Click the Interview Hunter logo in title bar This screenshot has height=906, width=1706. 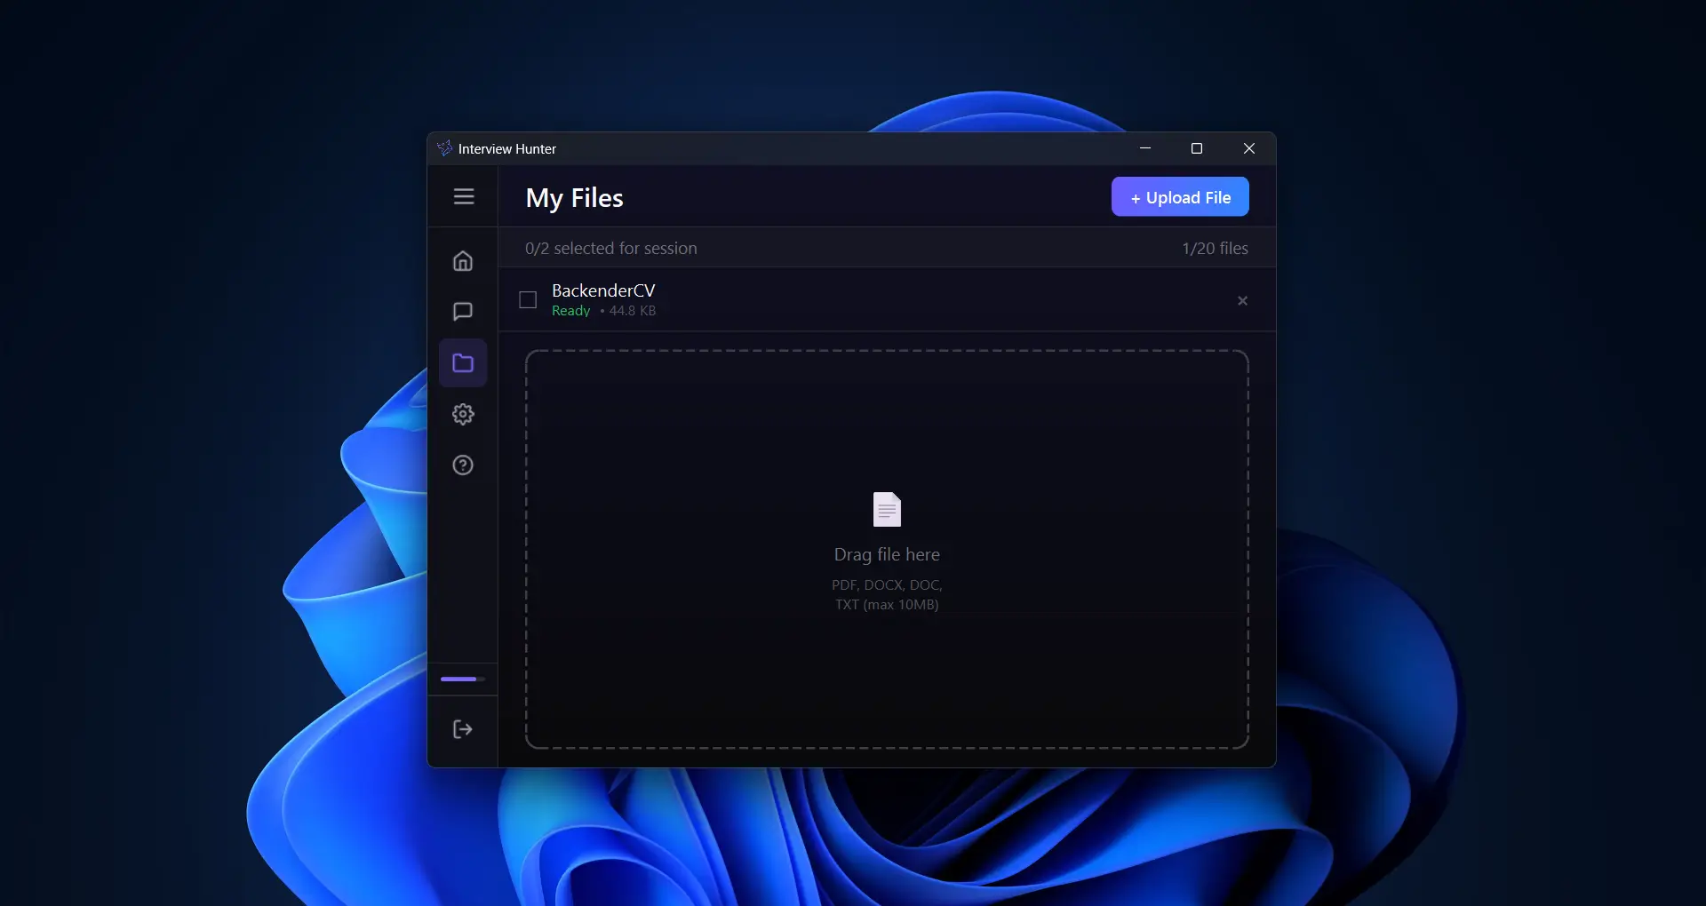tap(444, 148)
